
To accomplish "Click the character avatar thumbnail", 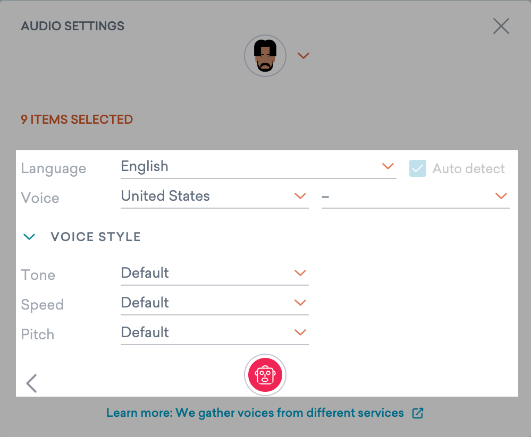I will [x=265, y=55].
